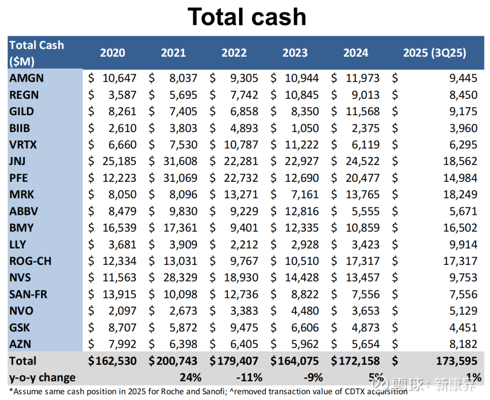The image size is (490, 400).
Task: Click the AZN ticker label
Action: [x=20, y=344]
